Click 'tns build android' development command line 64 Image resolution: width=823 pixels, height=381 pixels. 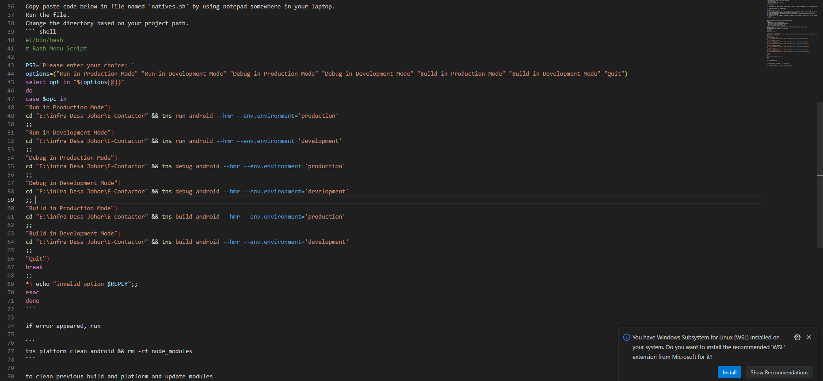click(187, 242)
